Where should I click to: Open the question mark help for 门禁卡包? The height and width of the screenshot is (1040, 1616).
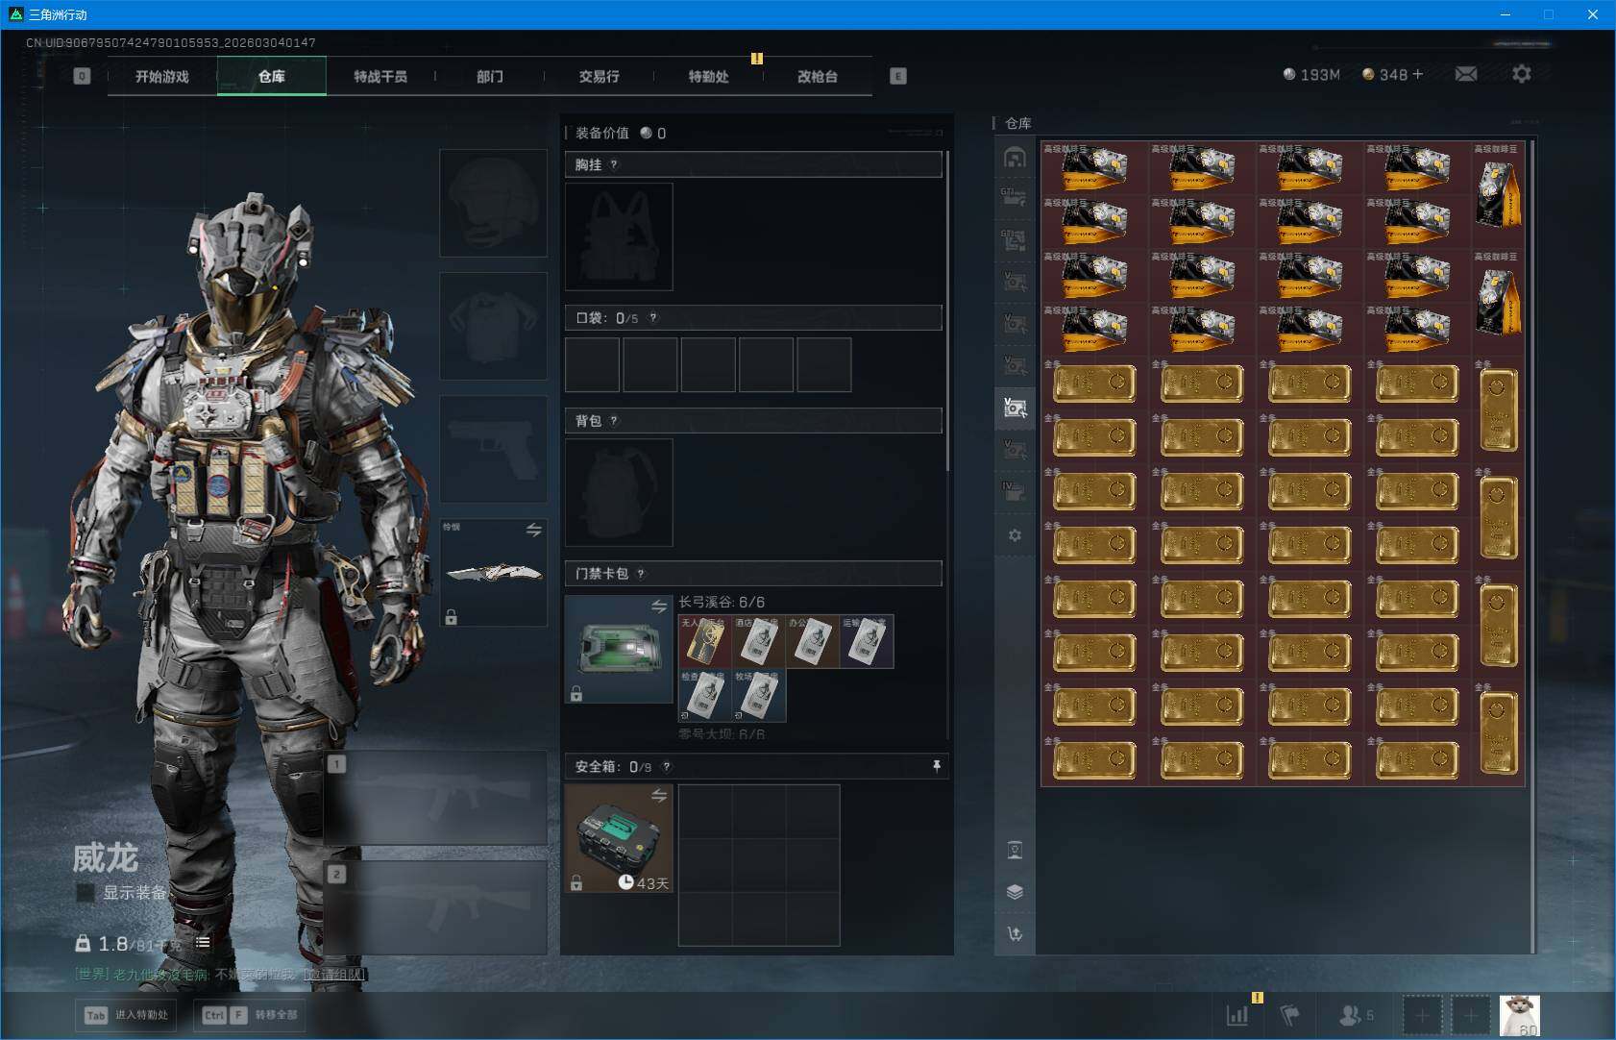click(x=641, y=574)
